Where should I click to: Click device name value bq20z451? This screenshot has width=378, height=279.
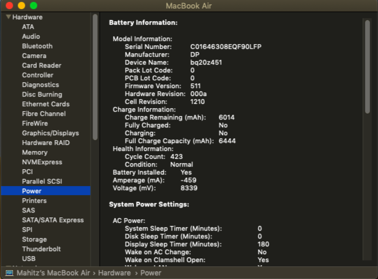click(206, 62)
